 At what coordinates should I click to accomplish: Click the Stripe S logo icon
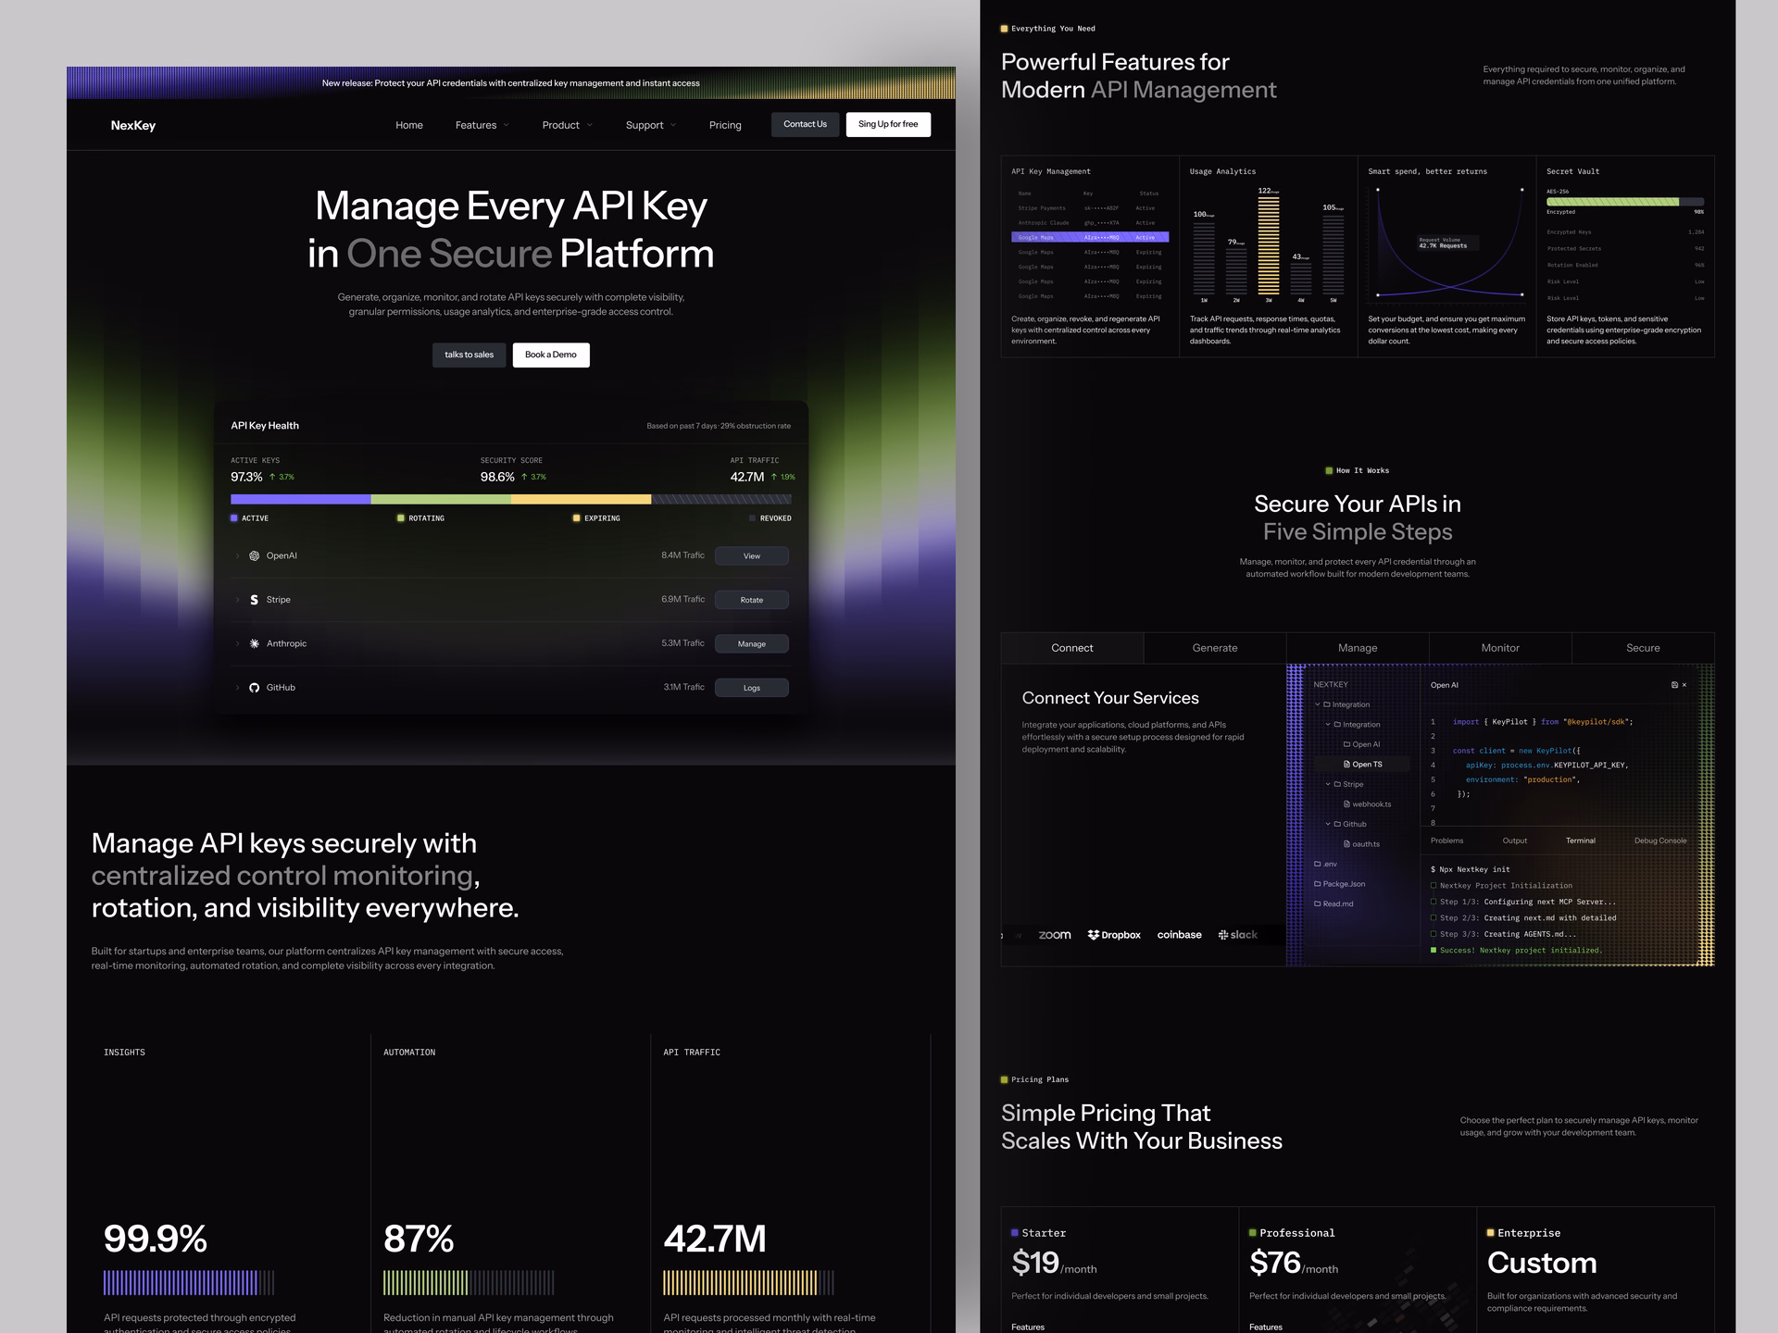point(254,600)
